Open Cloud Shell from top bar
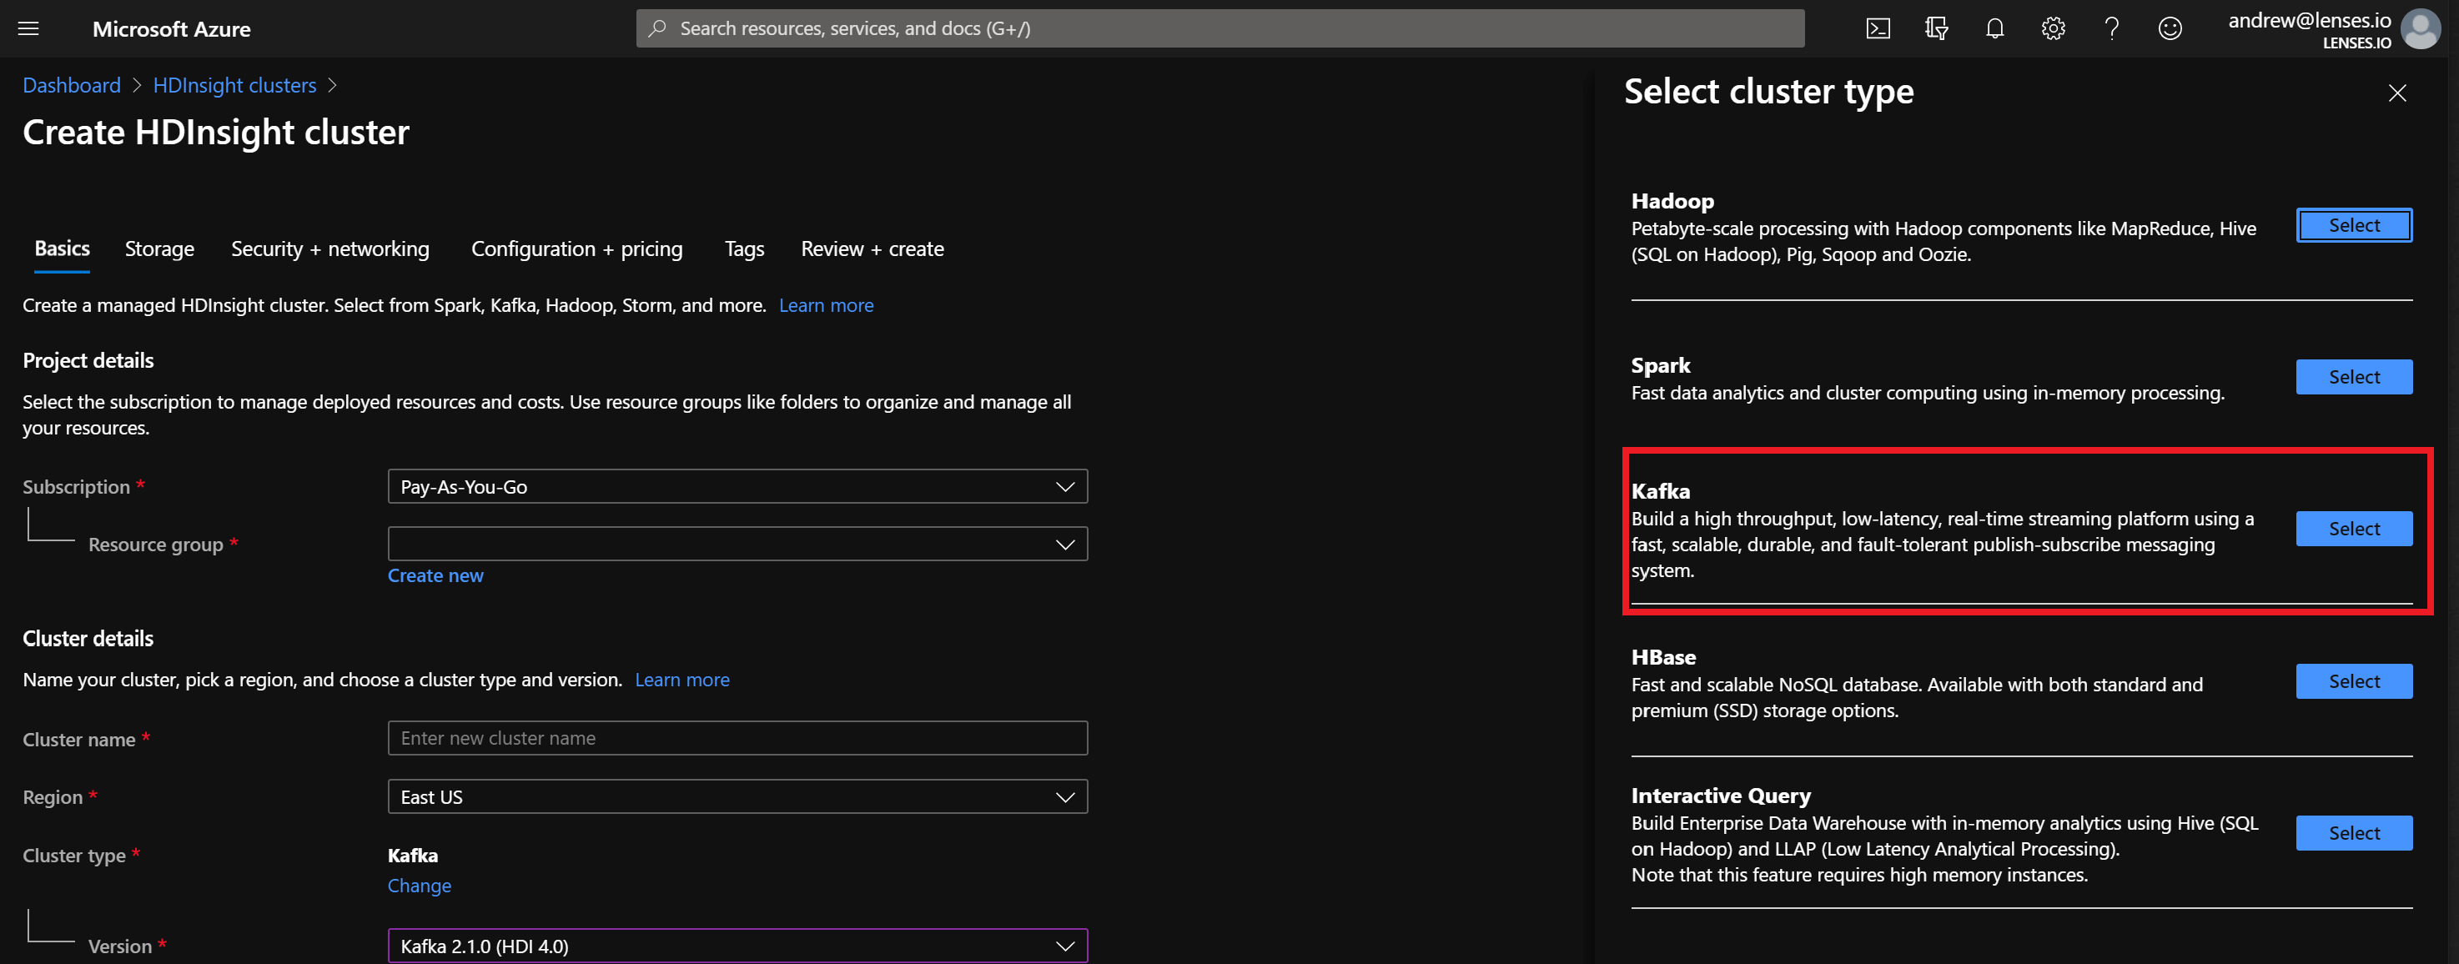The width and height of the screenshot is (2459, 964). [1878, 28]
